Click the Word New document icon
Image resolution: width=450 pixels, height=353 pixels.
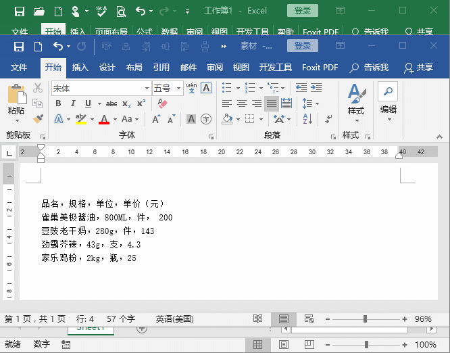[38, 46]
